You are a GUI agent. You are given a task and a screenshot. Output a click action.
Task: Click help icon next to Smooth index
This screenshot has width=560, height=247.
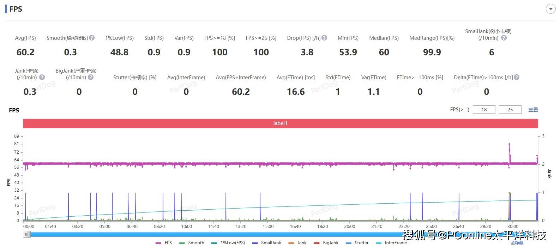(x=92, y=38)
